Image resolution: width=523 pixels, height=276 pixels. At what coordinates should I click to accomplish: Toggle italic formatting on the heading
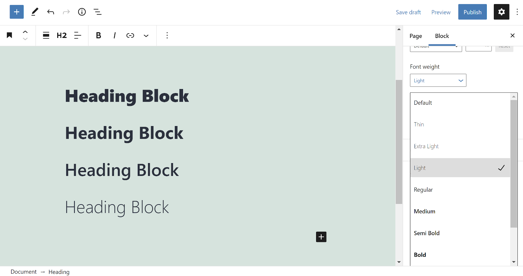point(114,35)
